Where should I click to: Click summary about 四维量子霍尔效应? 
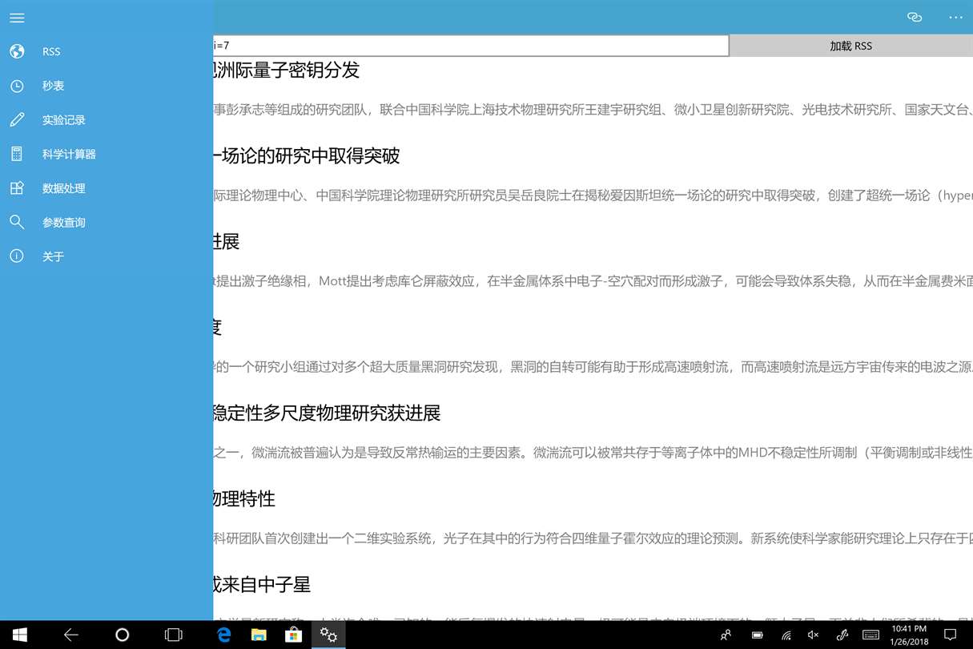point(593,538)
